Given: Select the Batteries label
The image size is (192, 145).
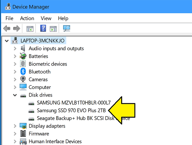Looking at the screenshot, I should point(38,56).
